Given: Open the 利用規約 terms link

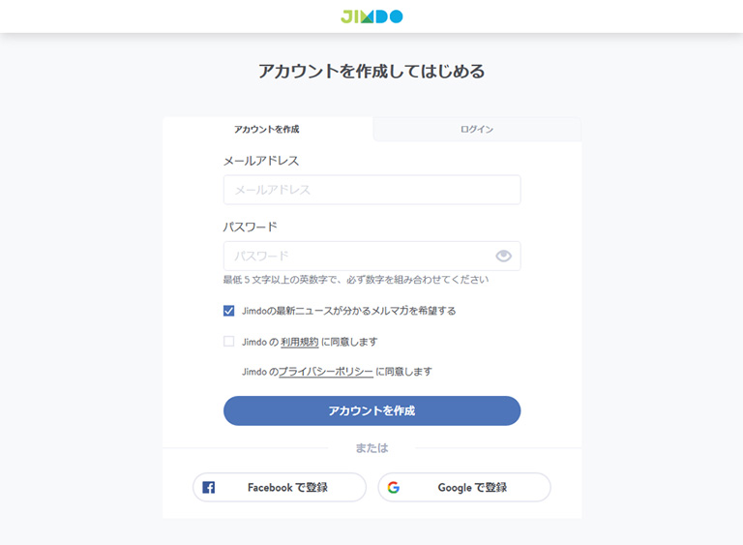Looking at the screenshot, I should click(300, 342).
